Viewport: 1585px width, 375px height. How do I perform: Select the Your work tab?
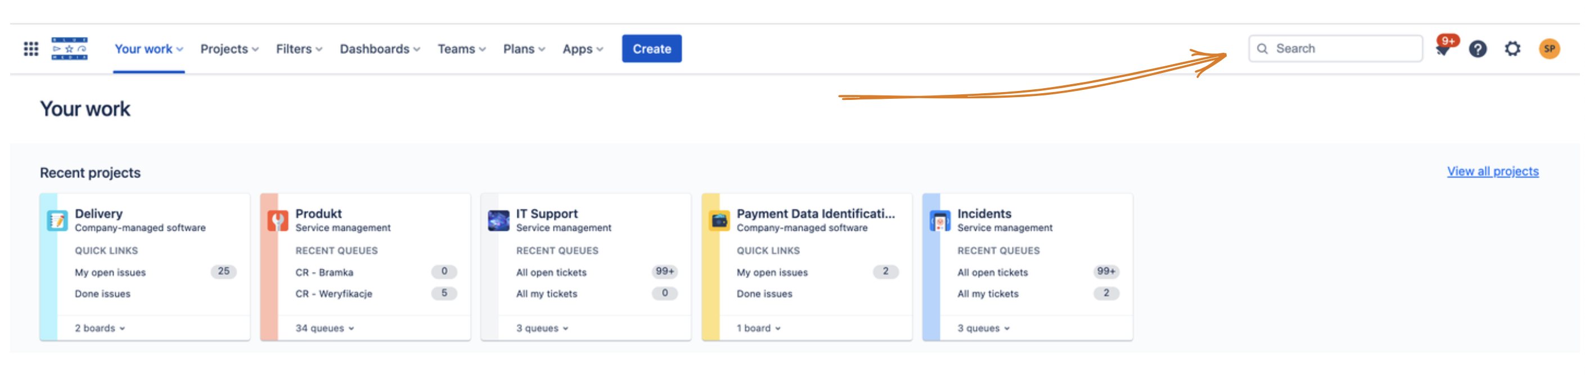click(148, 48)
